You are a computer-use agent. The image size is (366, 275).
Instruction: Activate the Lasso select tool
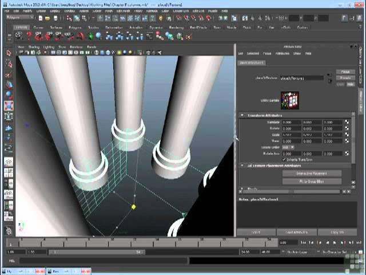tap(9, 64)
